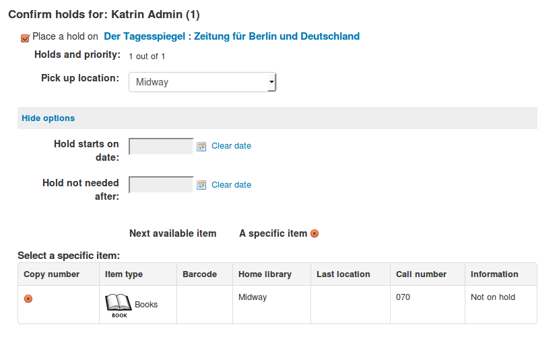The height and width of the screenshot is (341, 559).
Task: Clear date for Hold not needed after
Action: [231, 185]
